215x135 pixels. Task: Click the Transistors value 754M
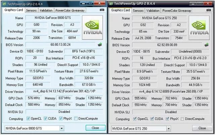[179, 38]
